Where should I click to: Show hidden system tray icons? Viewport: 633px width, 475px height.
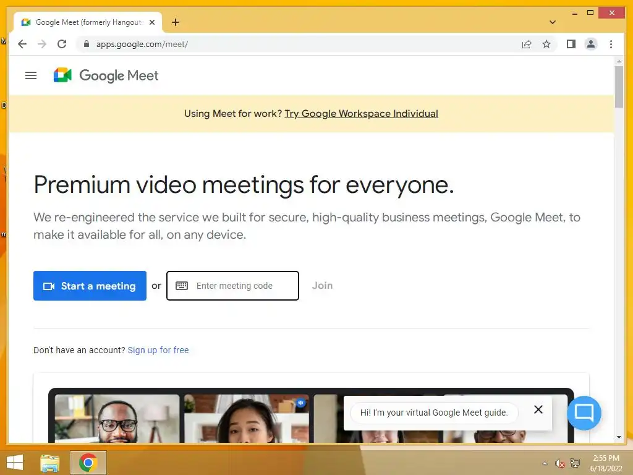point(545,463)
